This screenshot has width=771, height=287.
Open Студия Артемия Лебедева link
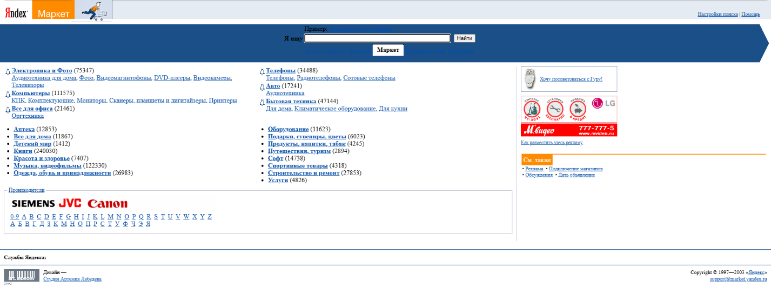[72, 279]
